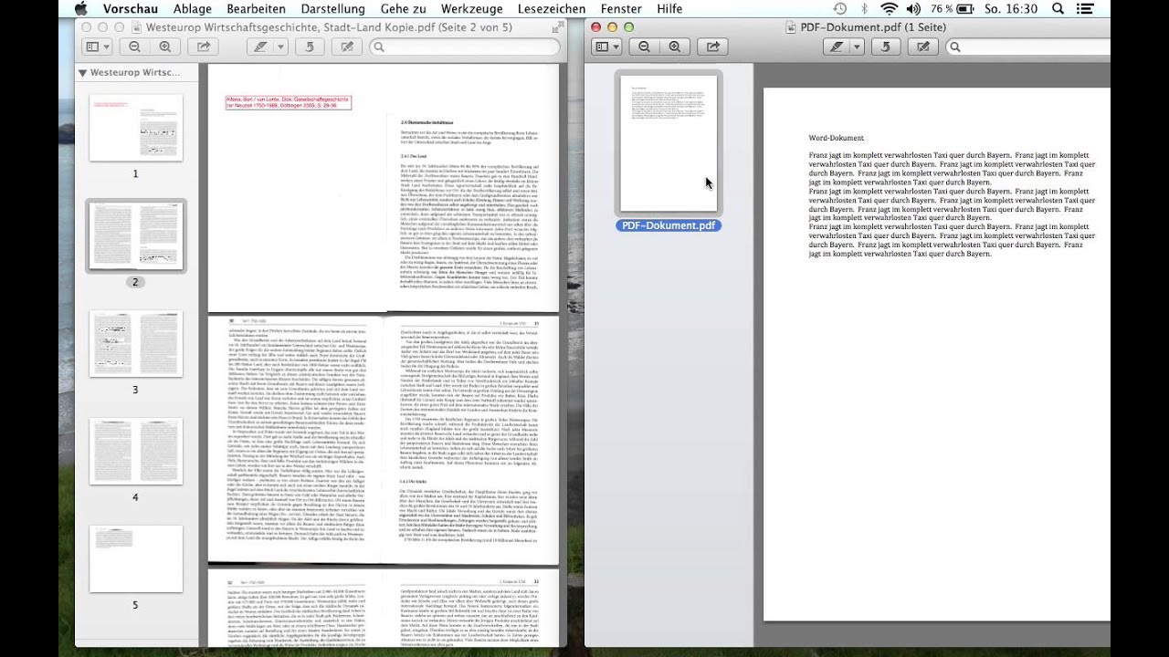
Task: Collapse the Westeurop Wirtsc... sidebar group
Action: pyautogui.click(x=82, y=72)
